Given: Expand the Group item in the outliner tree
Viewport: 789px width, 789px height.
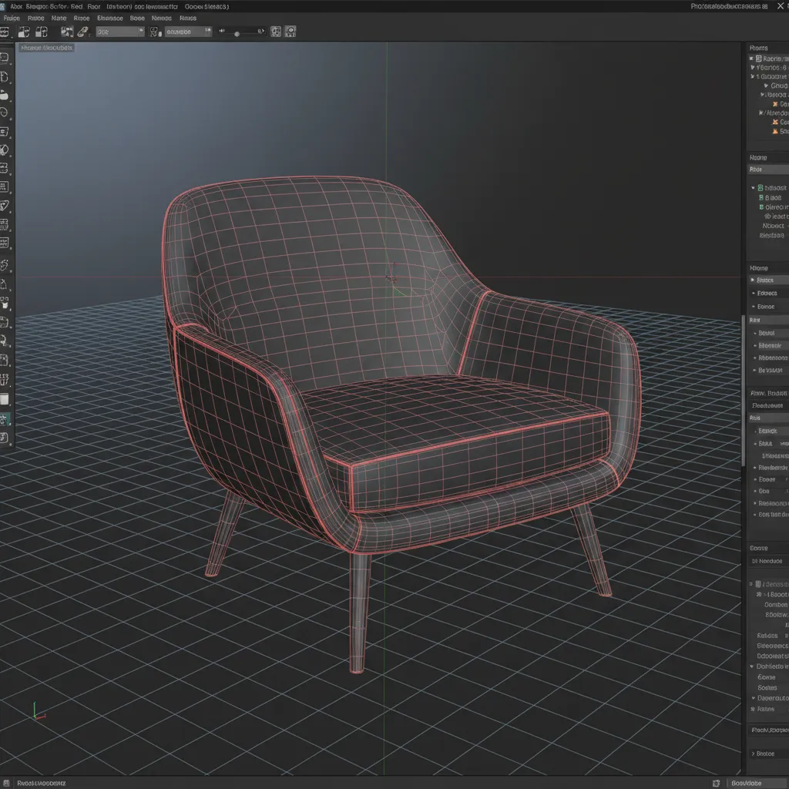Looking at the screenshot, I should pos(766,85).
